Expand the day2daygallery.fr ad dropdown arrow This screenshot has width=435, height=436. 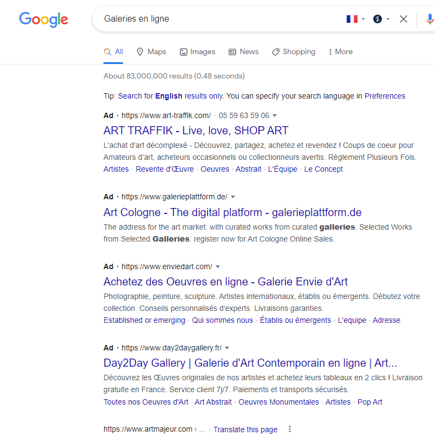click(227, 348)
